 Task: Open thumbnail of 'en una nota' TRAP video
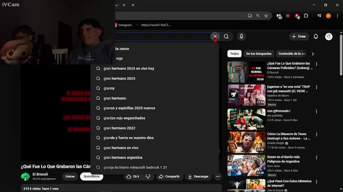246,95
